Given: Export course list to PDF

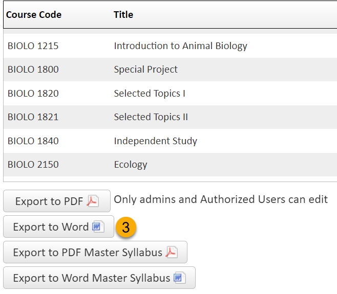Looking at the screenshot, I should point(57,201).
